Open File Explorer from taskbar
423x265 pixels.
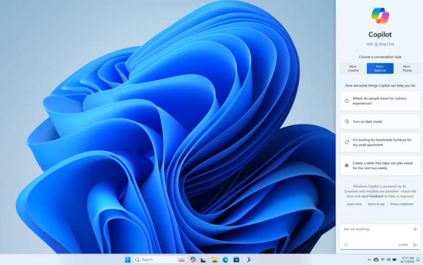[214, 259]
